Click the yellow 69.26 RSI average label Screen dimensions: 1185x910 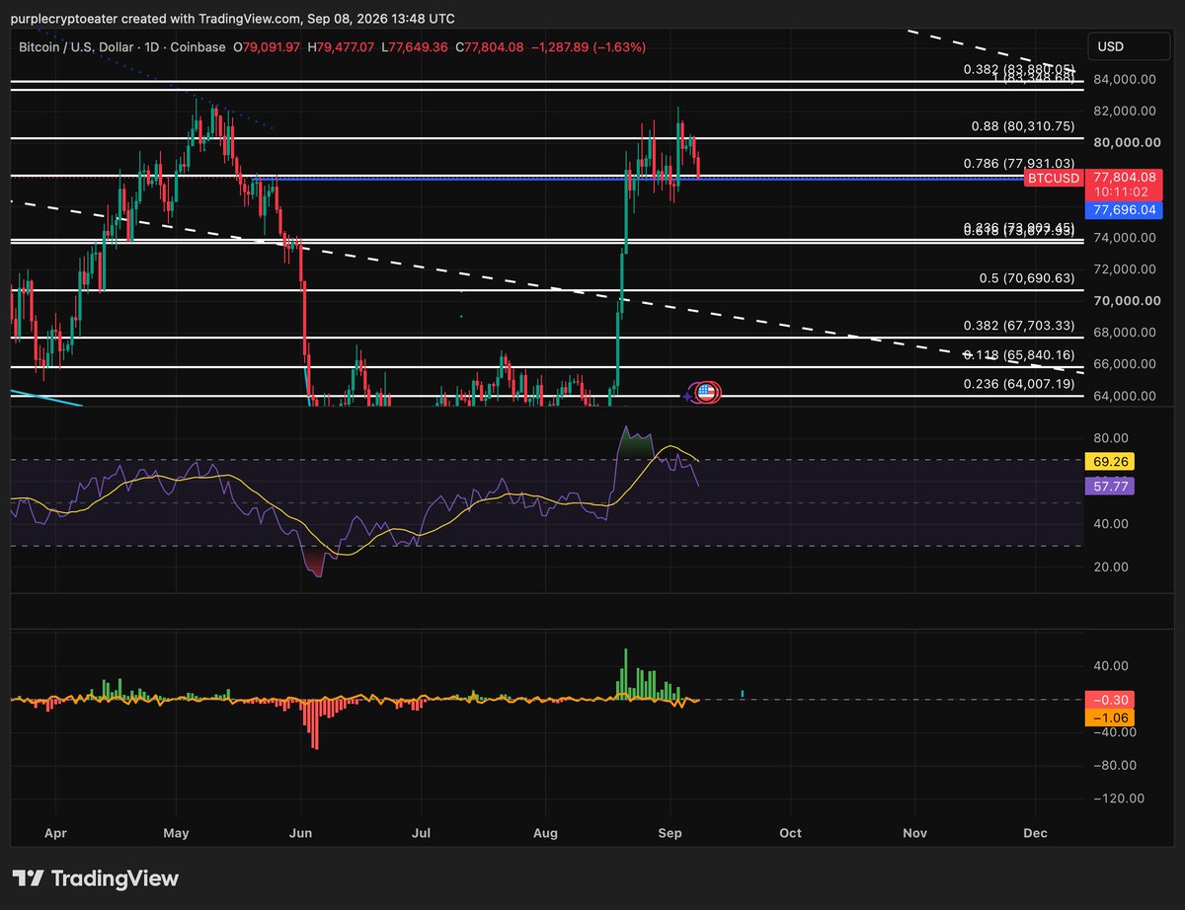(1112, 461)
